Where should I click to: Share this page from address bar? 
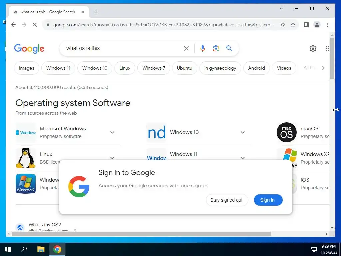coord(282,25)
